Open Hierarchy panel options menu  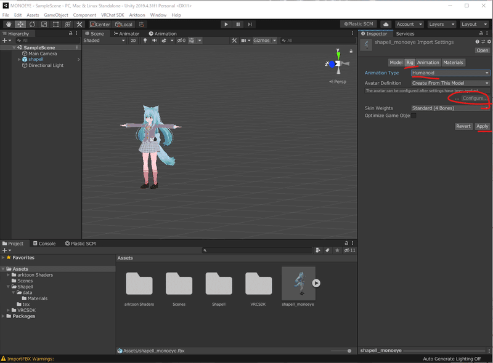(x=76, y=33)
